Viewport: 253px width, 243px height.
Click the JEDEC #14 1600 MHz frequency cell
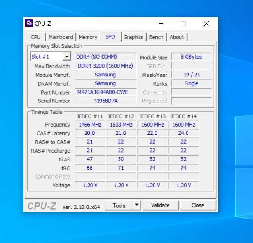pyautogui.click(x=183, y=125)
